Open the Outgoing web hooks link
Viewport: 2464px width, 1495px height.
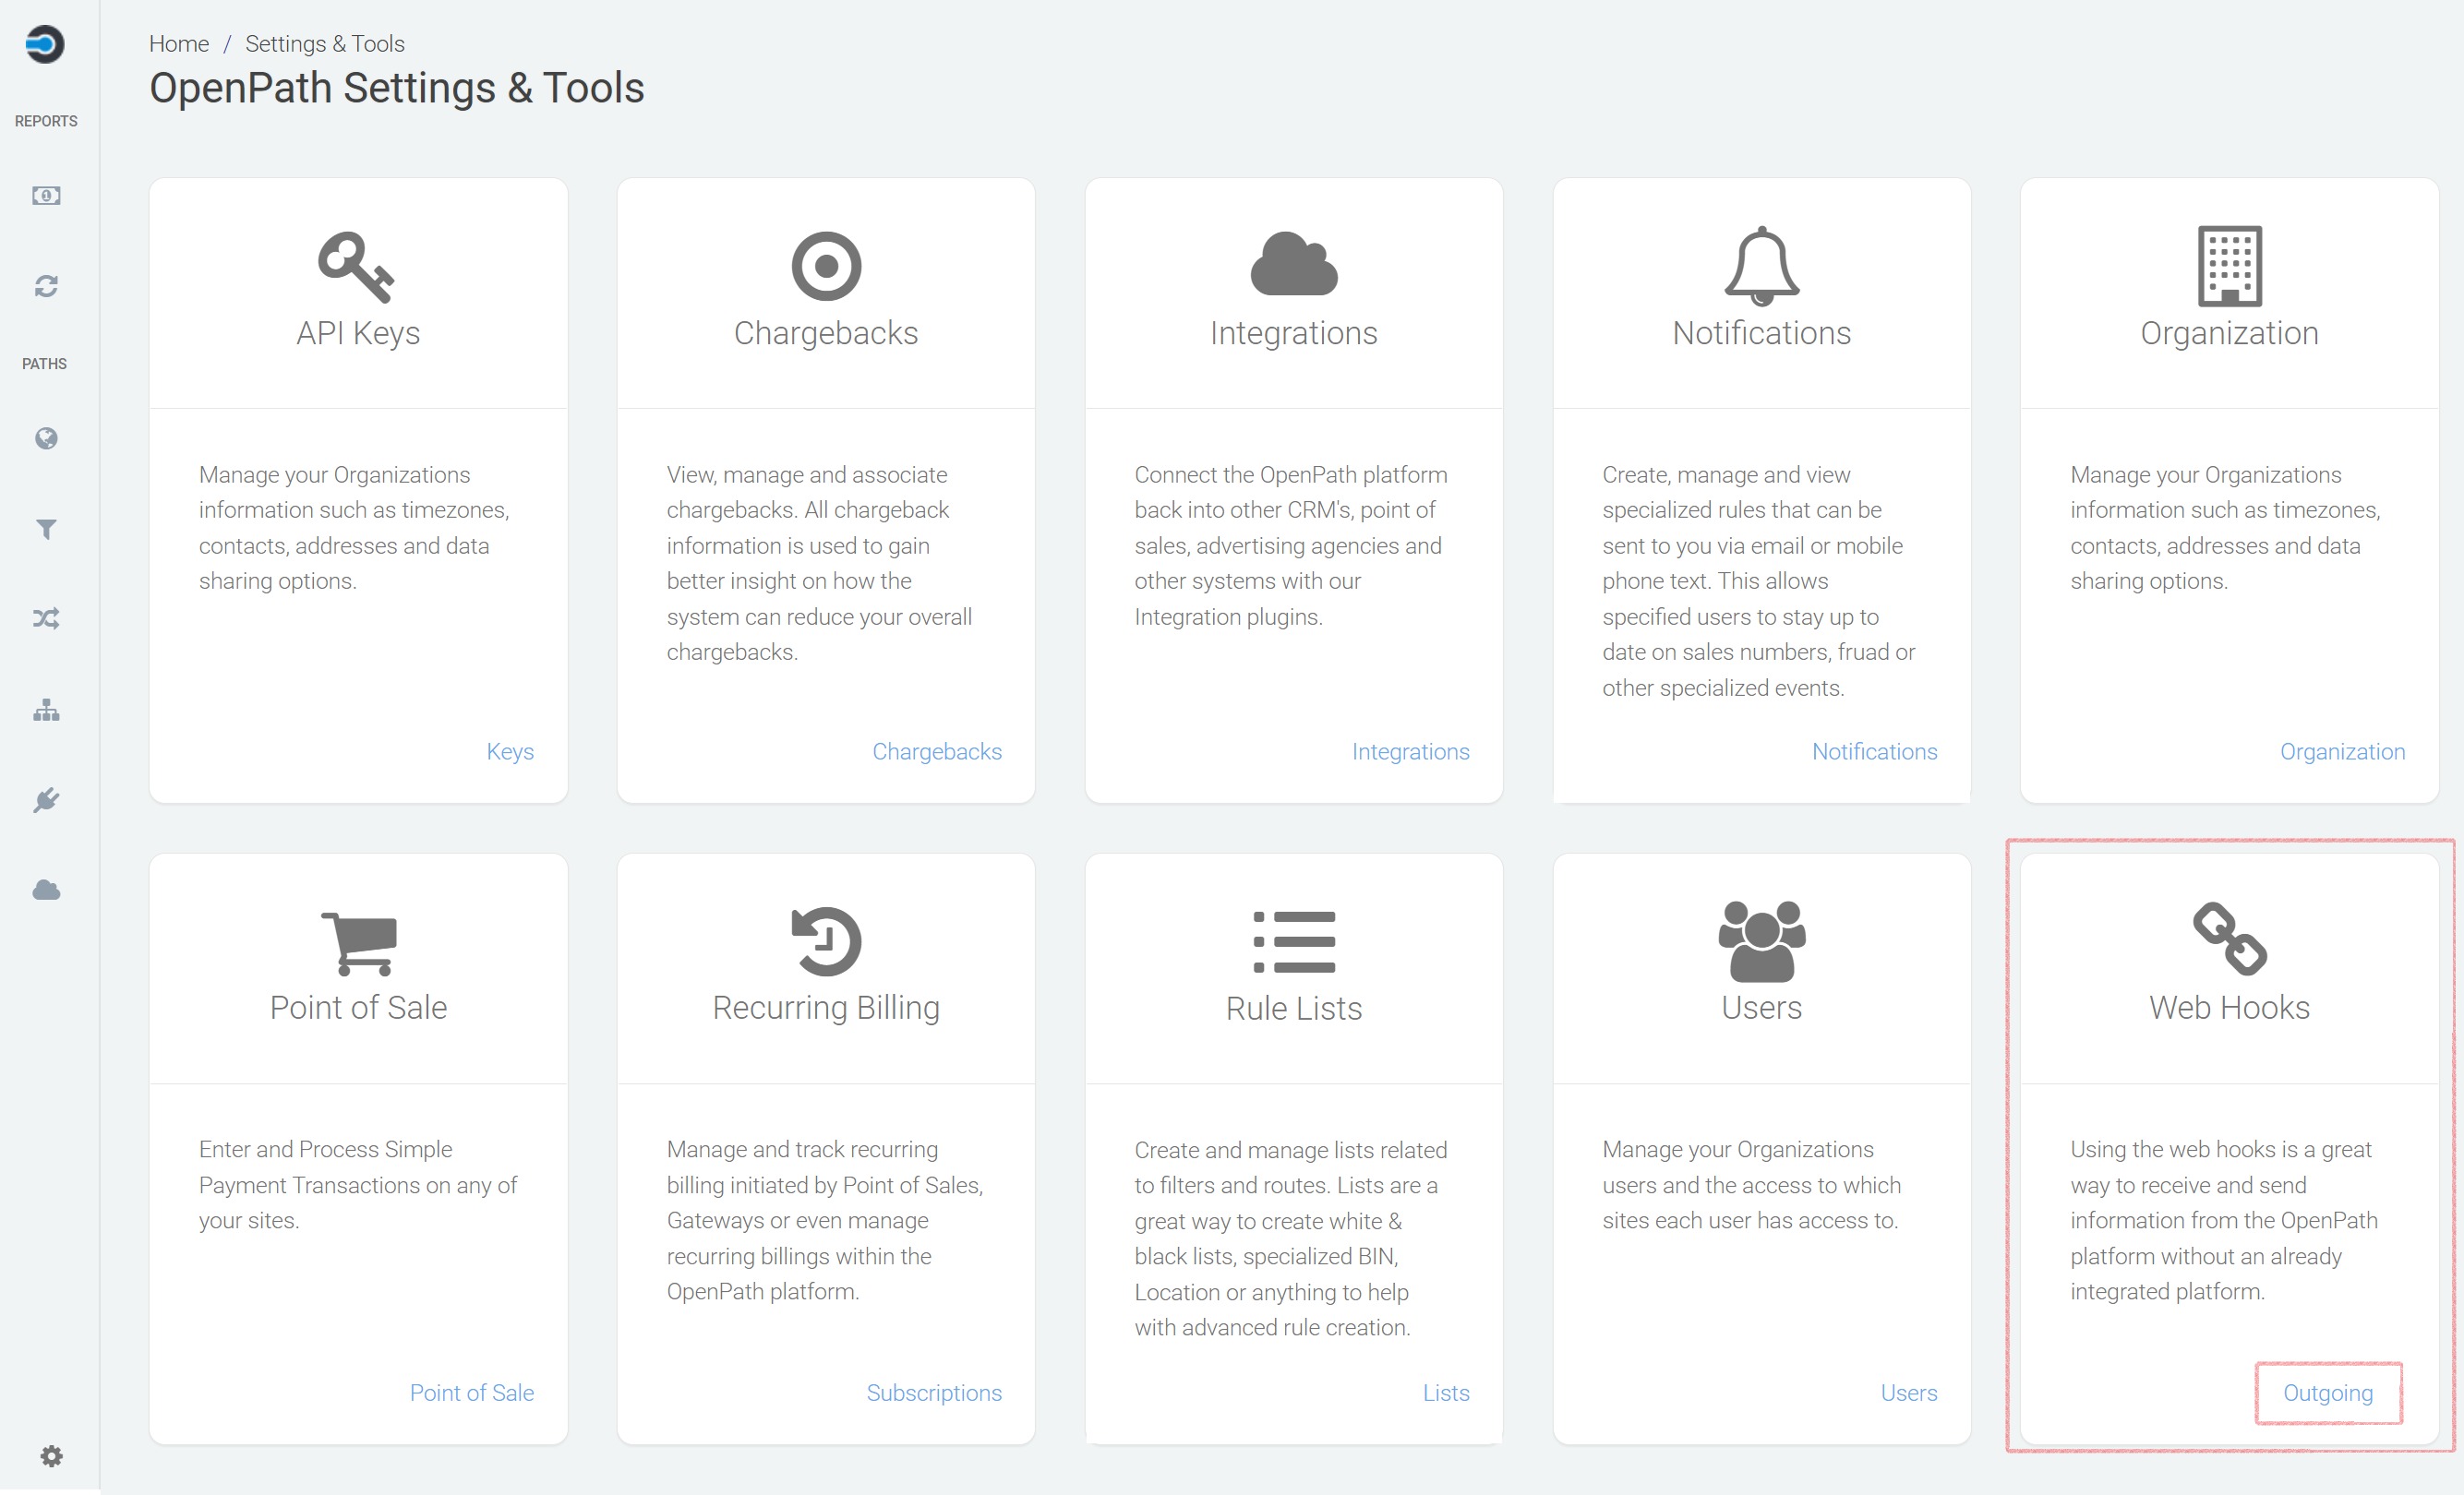(x=2328, y=1393)
